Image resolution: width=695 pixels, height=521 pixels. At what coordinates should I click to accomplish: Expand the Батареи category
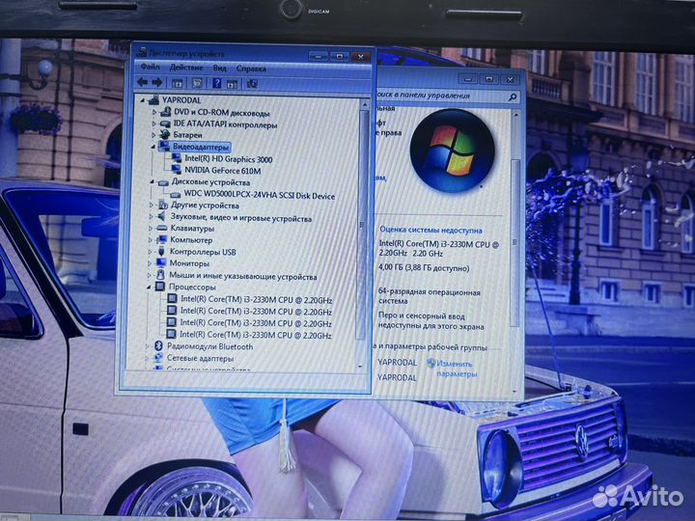pyautogui.click(x=153, y=135)
